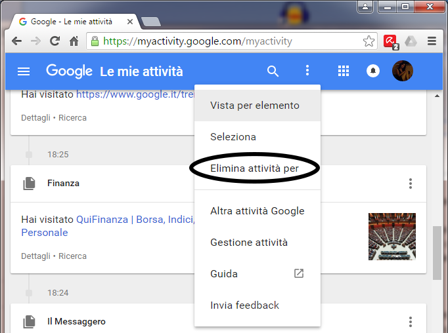Image resolution: width=448 pixels, height=333 pixels.
Task: Click the Finanza document icon
Action: coord(29,184)
